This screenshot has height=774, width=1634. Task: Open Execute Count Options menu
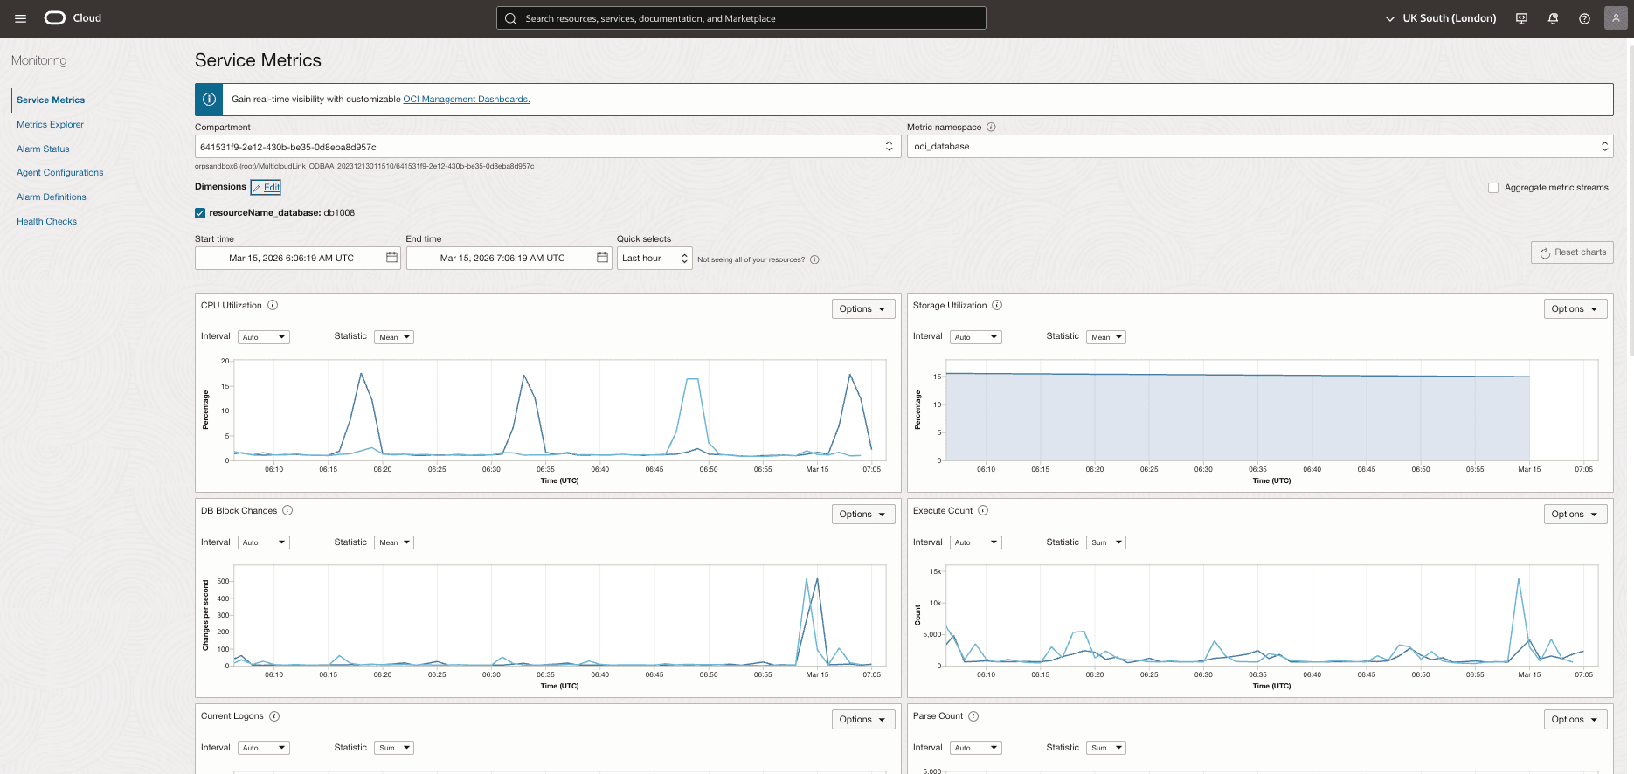[1575, 514]
